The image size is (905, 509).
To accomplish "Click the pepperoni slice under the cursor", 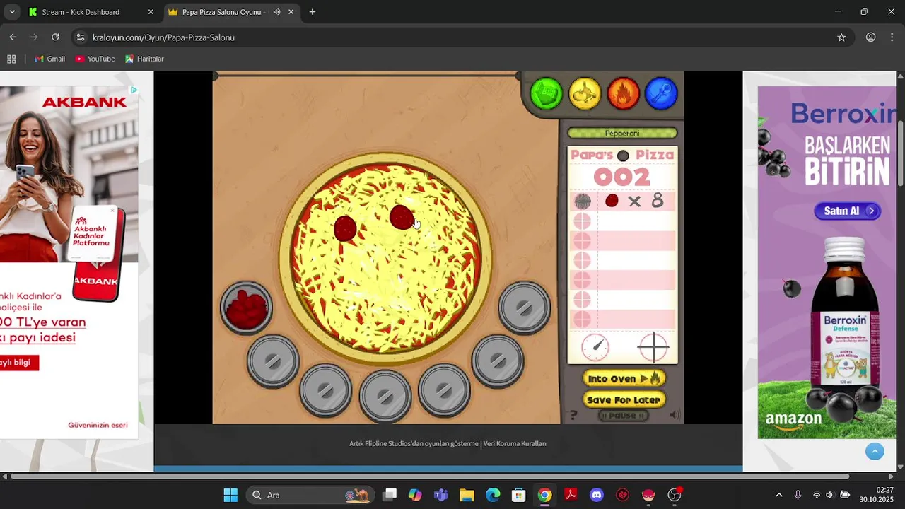I will coord(402,217).
